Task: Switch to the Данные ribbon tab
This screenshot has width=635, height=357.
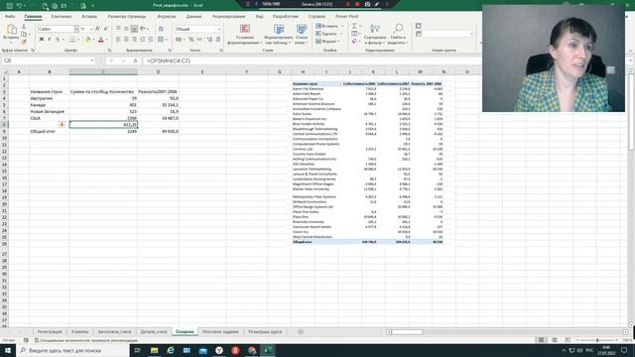Action: click(x=194, y=16)
